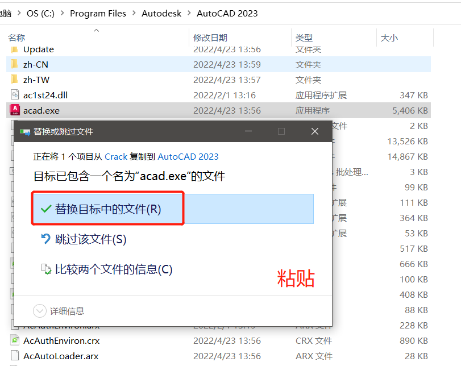Viewport: 461px width, 366px height.
Task: Click the 28 KB size cell
Action: click(416, 356)
